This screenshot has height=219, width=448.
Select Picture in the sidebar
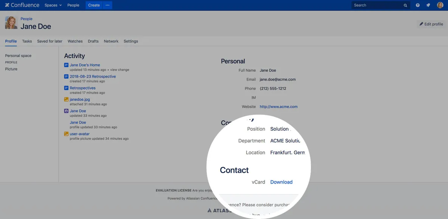point(11,69)
